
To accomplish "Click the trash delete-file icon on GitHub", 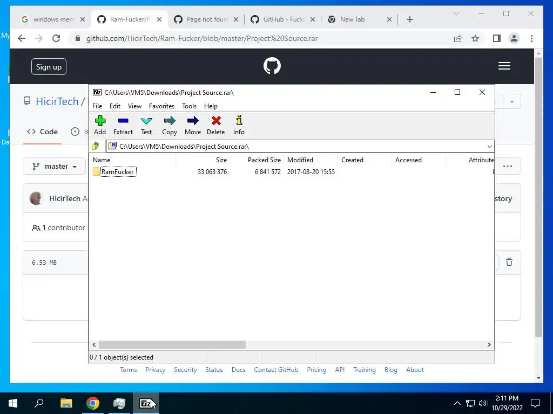I will pyautogui.click(x=509, y=262).
